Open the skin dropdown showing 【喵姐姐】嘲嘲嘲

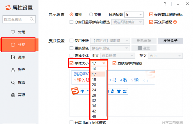click(110, 41)
